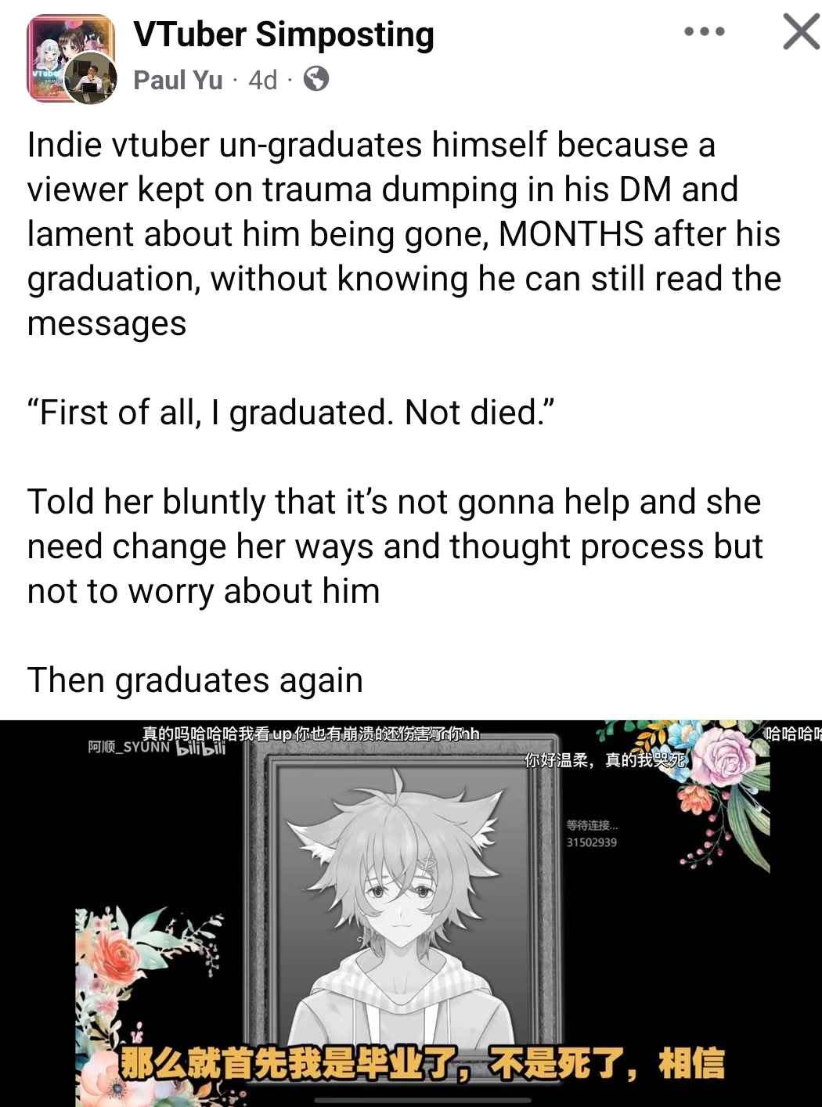The width and height of the screenshot is (822, 1107).
Task: Open the attached bilibili screenshot image
Action: pyautogui.click(x=411, y=914)
